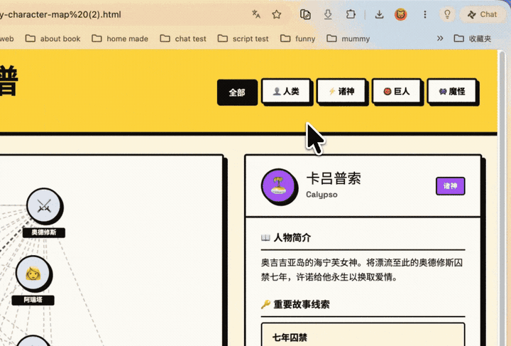Open the Chat side panel button
The width and height of the screenshot is (511, 346).
482,14
